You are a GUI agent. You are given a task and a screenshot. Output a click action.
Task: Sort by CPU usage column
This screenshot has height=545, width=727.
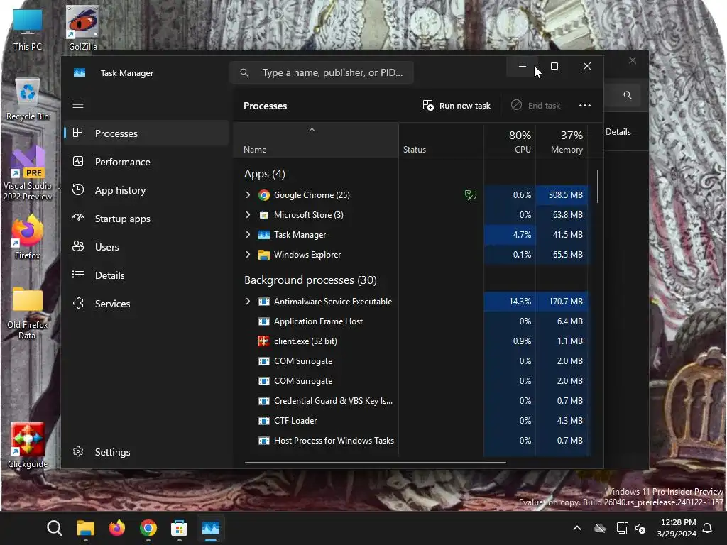coord(510,141)
